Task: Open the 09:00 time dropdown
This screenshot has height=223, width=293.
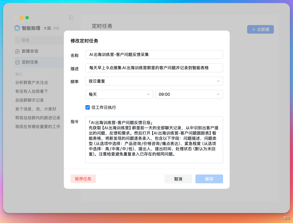Action: pos(189,94)
